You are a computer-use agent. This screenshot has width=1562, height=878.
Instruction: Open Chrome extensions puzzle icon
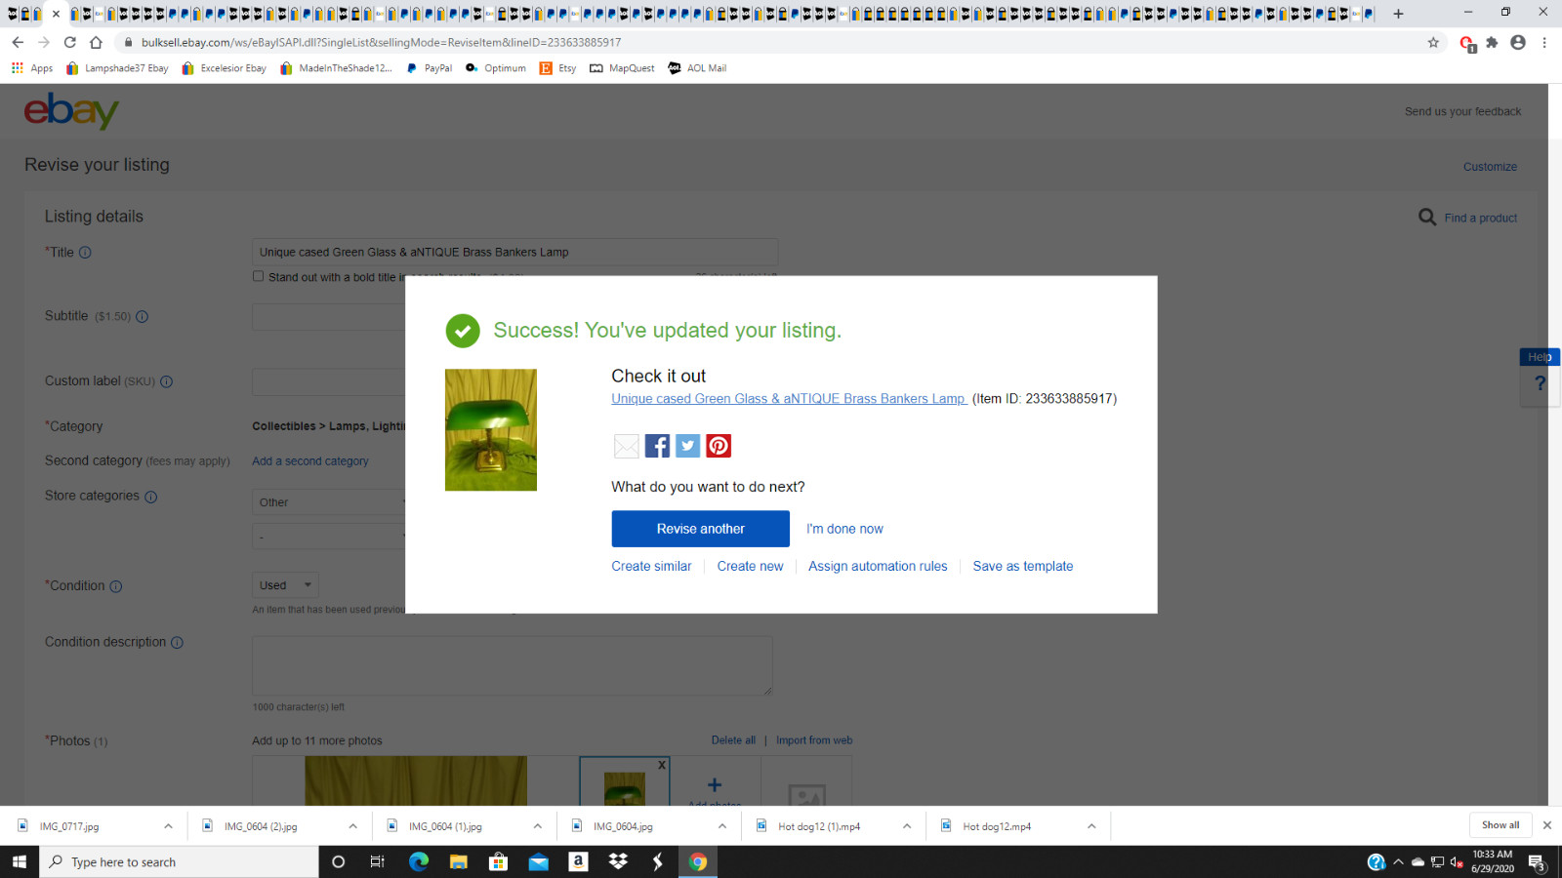(x=1492, y=42)
